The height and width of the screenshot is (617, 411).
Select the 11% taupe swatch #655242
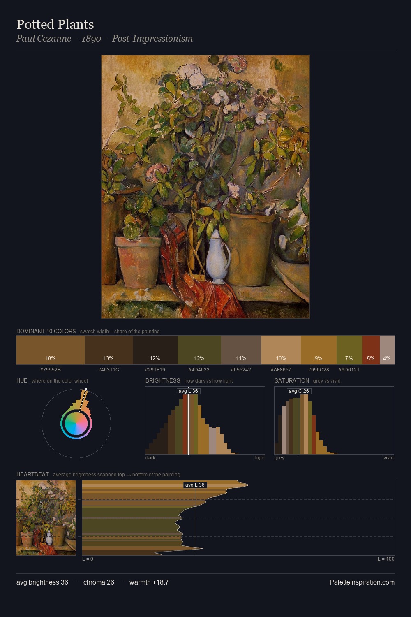(241, 350)
